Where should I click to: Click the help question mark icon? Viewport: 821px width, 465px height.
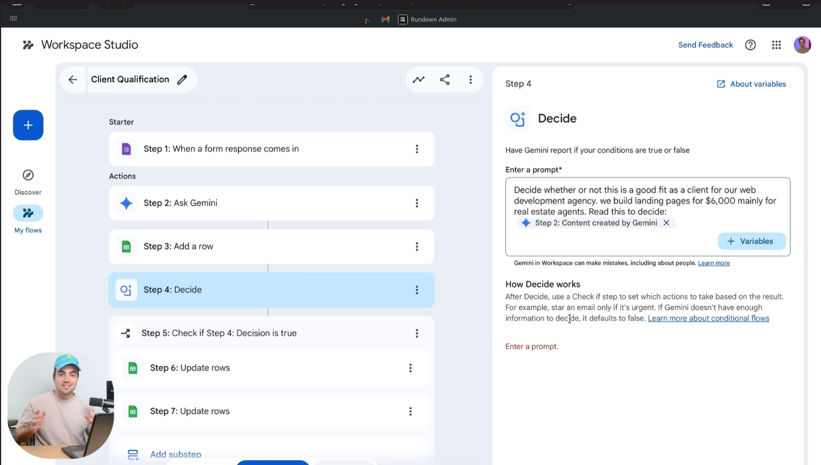click(x=750, y=45)
